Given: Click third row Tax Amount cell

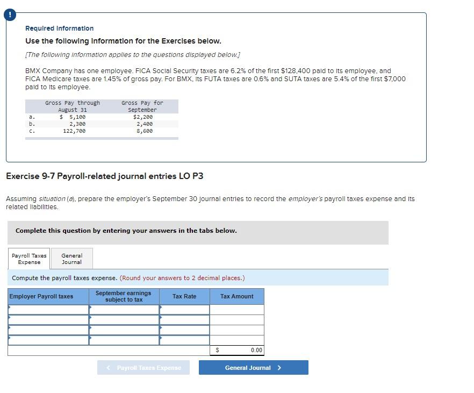Looking at the screenshot, I should pos(237,330).
